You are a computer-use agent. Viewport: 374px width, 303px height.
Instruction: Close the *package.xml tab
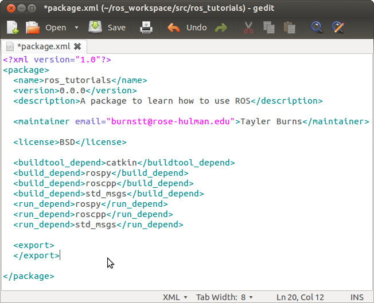coord(77,46)
